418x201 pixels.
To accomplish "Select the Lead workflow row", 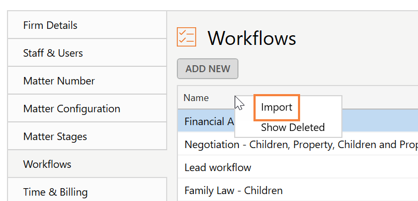I will [x=298, y=167].
